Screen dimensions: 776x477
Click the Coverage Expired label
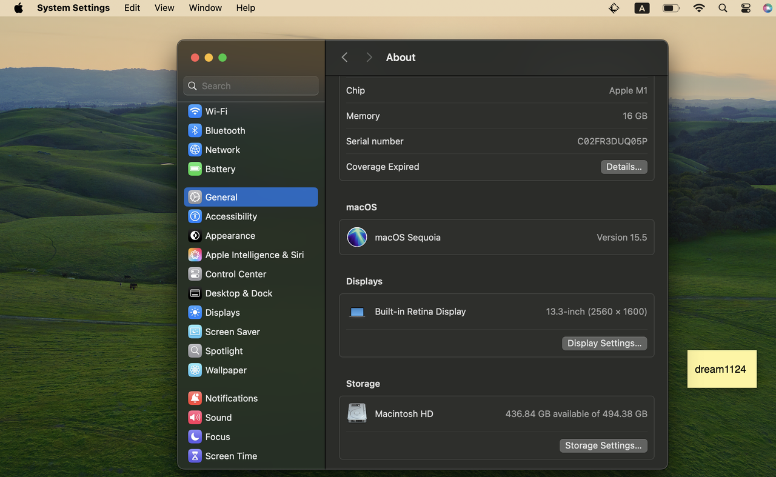click(383, 167)
